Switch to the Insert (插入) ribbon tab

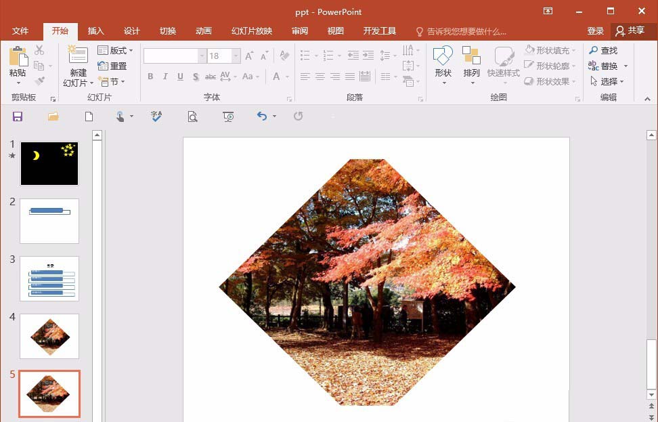[95, 30]
